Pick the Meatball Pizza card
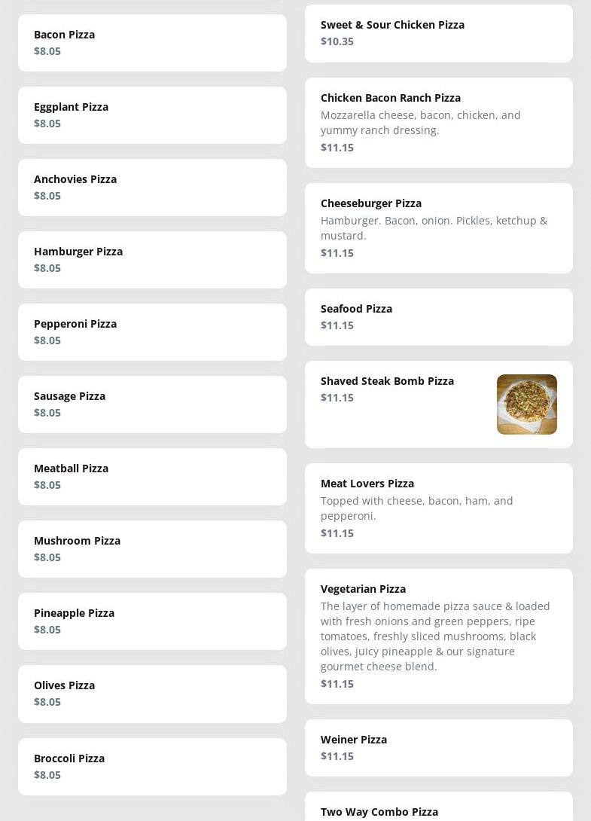The width and height of the screenshot is (591, 821). 152,477
